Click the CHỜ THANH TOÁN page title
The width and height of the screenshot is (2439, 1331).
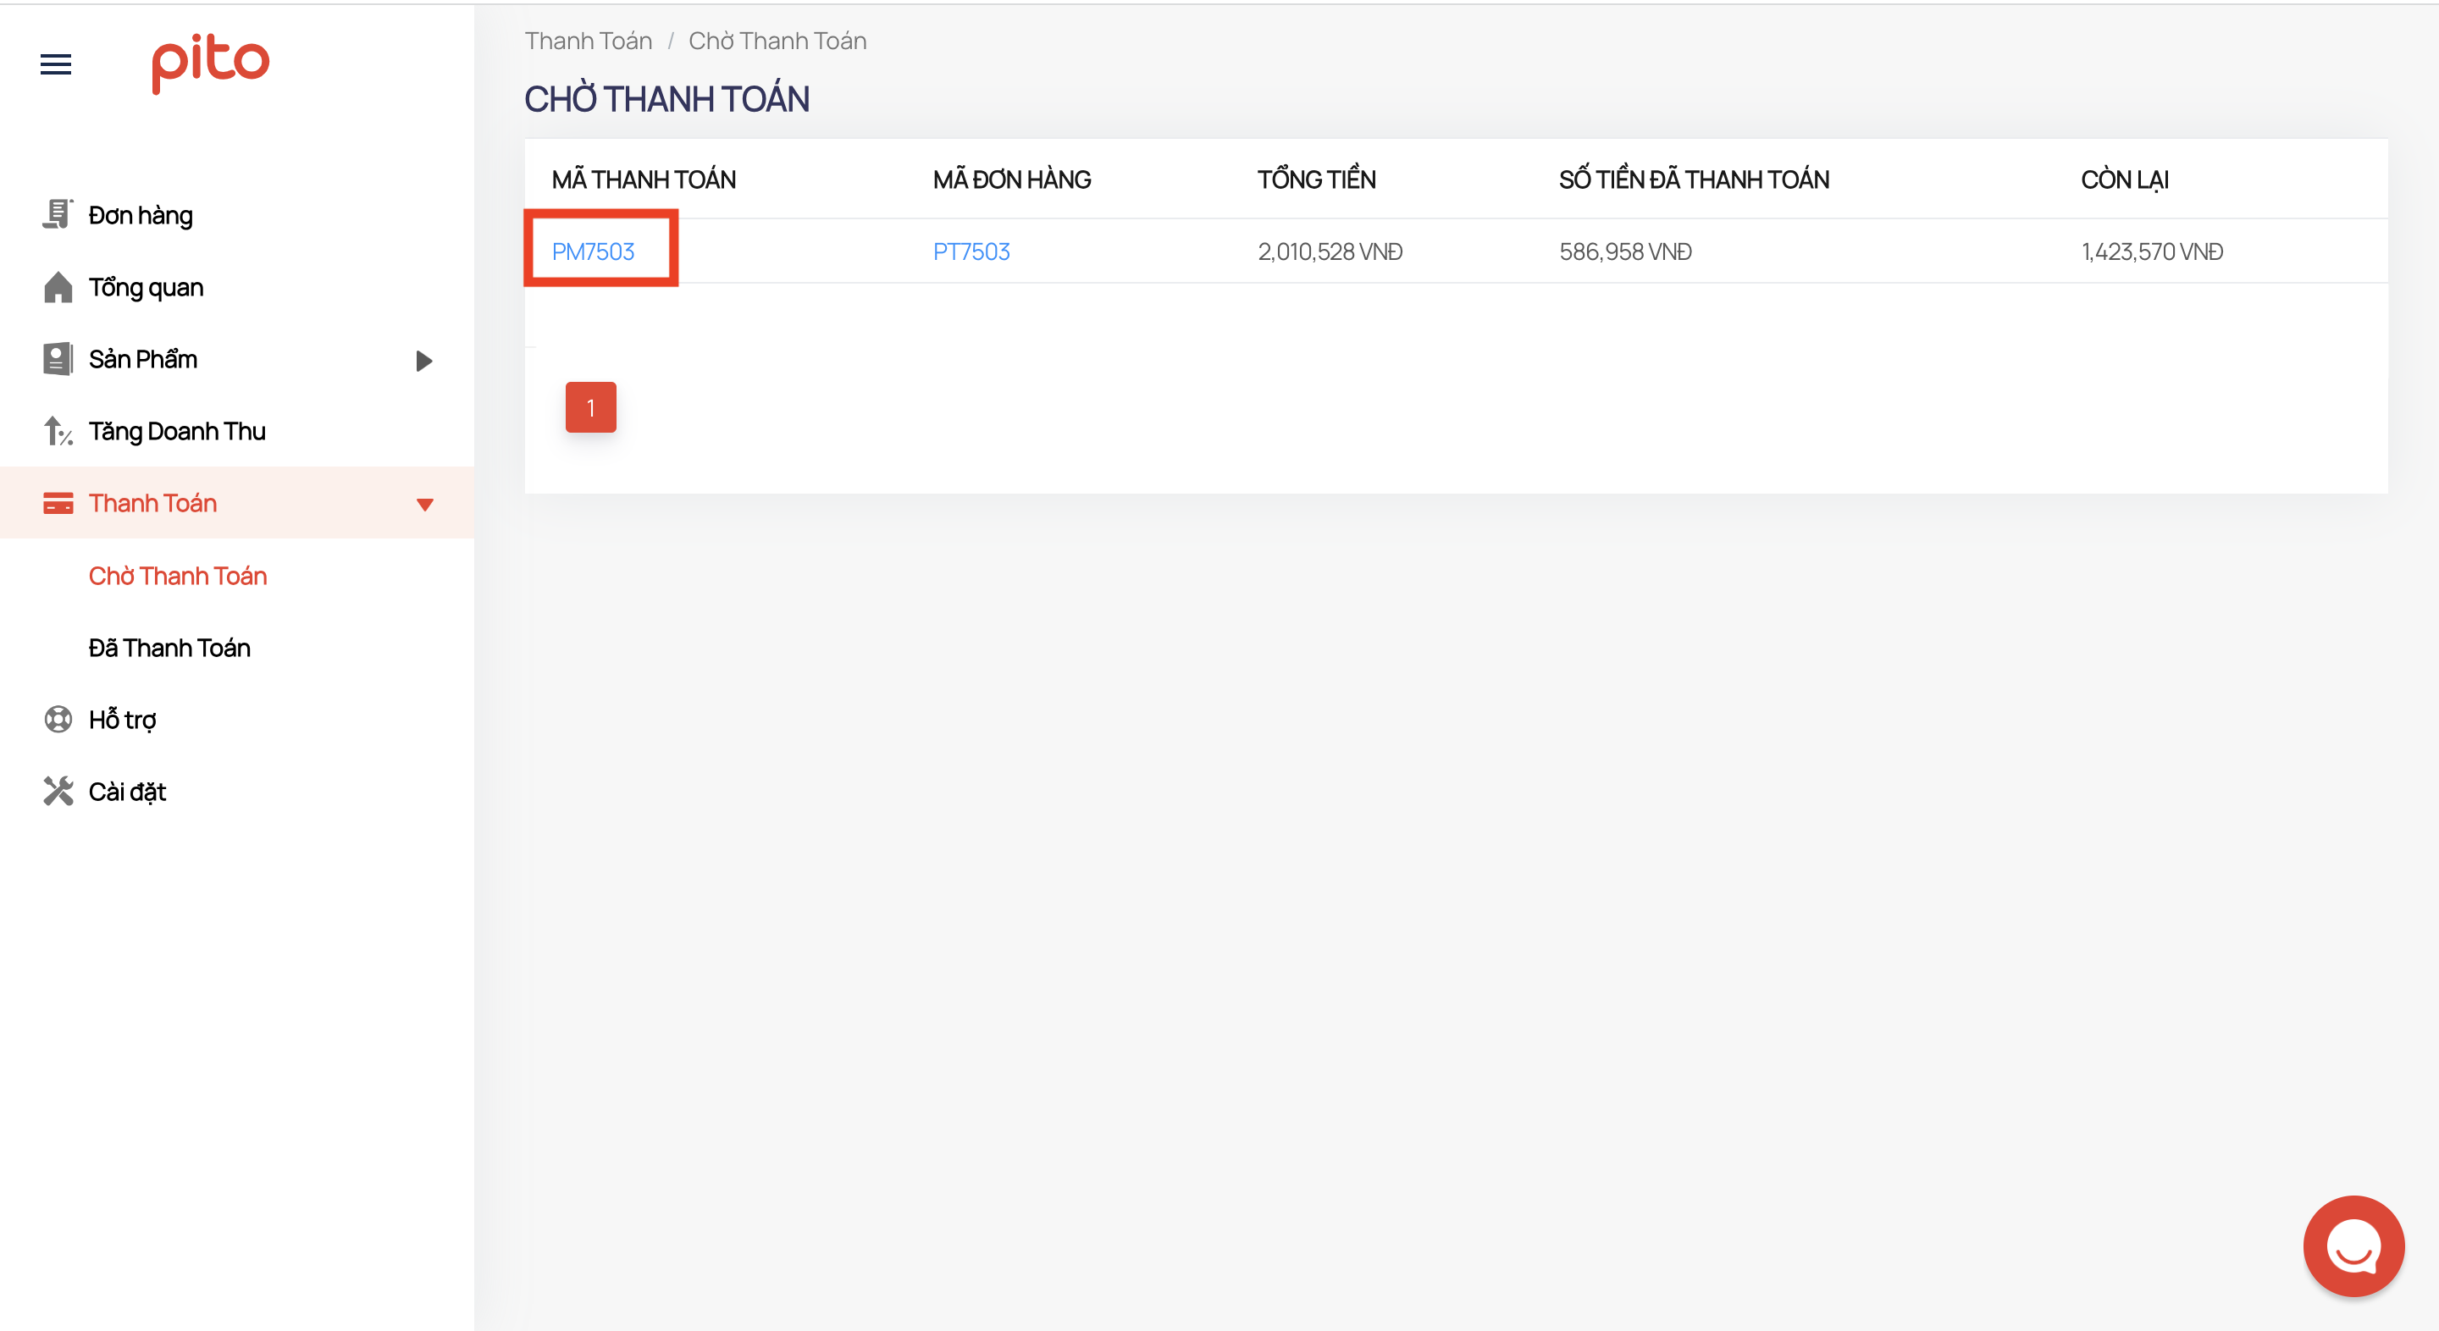click(666, 98)
